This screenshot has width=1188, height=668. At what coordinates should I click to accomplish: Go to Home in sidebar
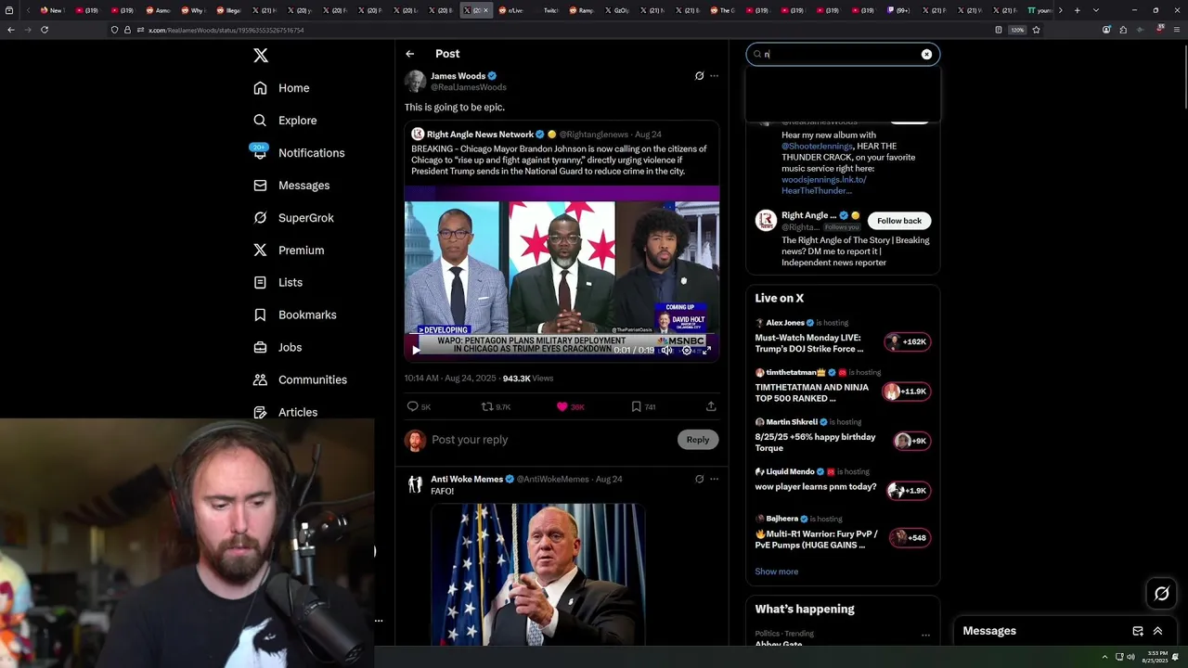point(281,88)
